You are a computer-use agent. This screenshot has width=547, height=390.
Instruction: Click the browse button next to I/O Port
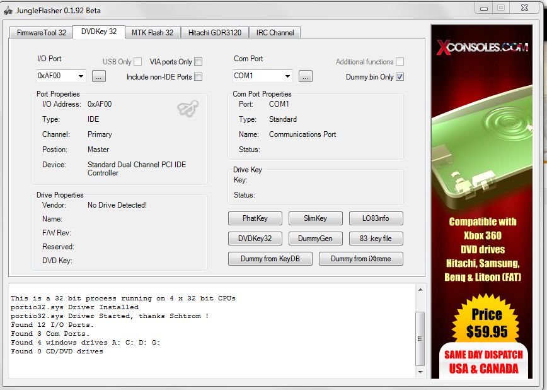99,76
